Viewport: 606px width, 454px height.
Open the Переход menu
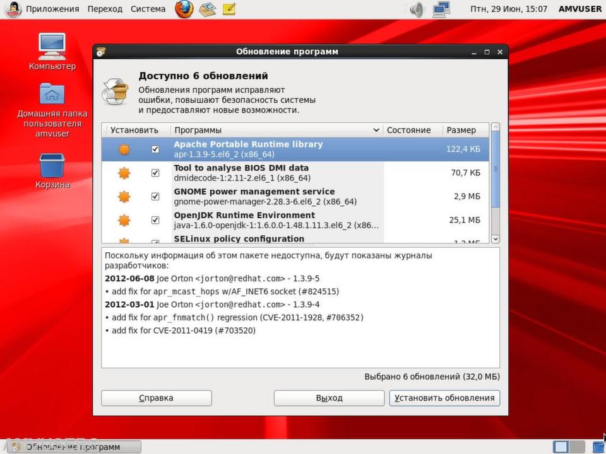(105, 9)
